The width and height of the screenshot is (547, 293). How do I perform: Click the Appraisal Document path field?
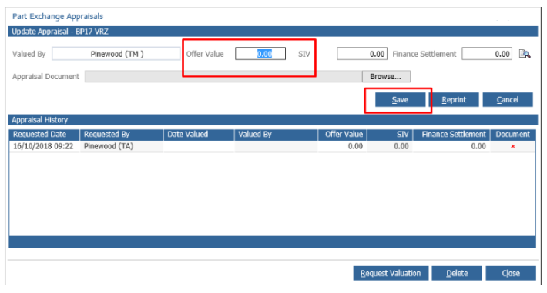point(223,77)
